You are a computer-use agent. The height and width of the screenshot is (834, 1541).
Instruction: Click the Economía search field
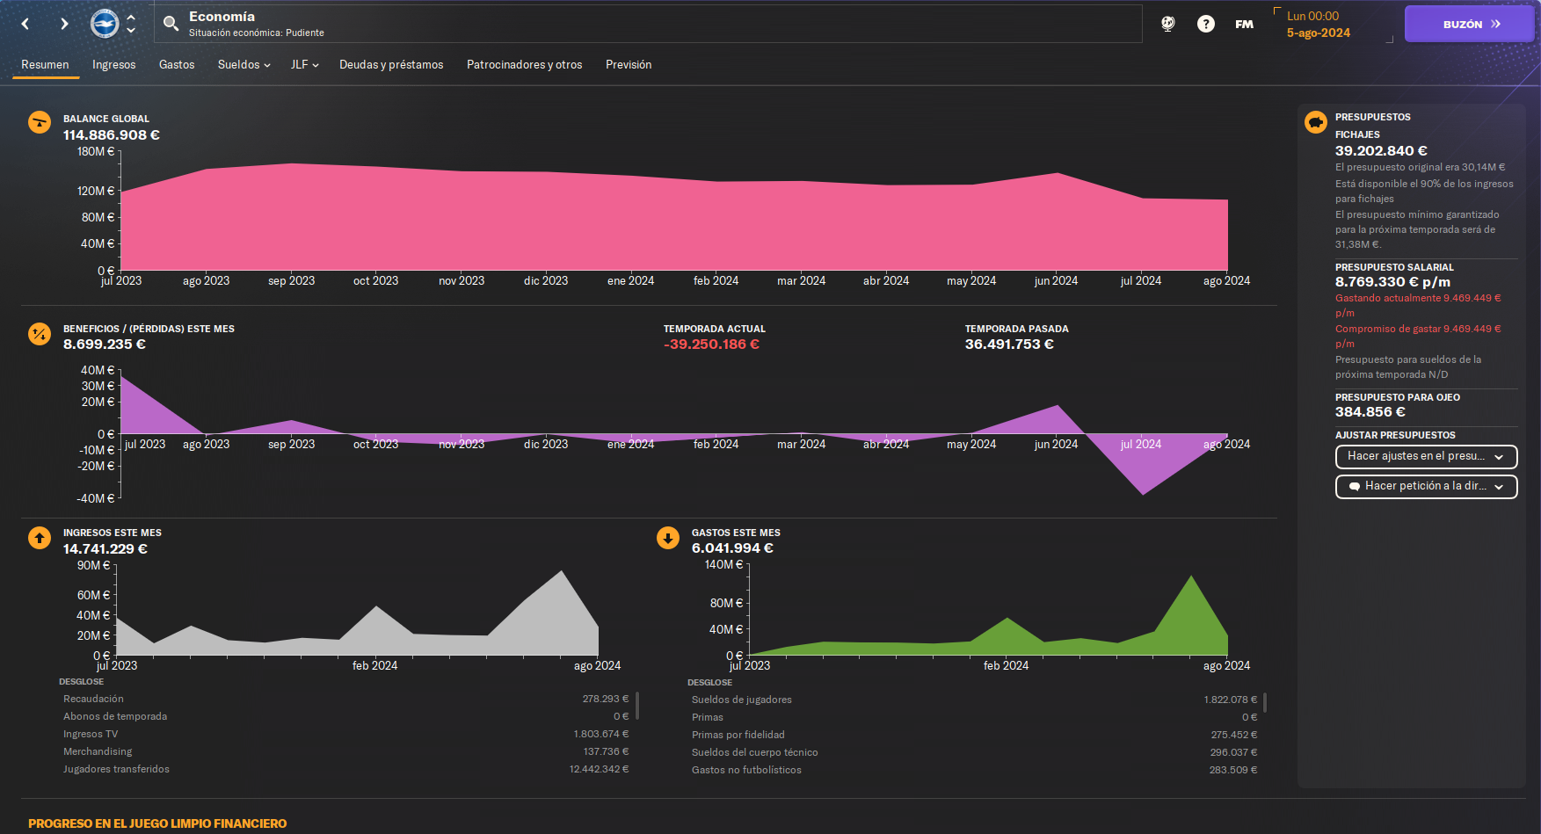pyautogui.click(x=649, y=24)
